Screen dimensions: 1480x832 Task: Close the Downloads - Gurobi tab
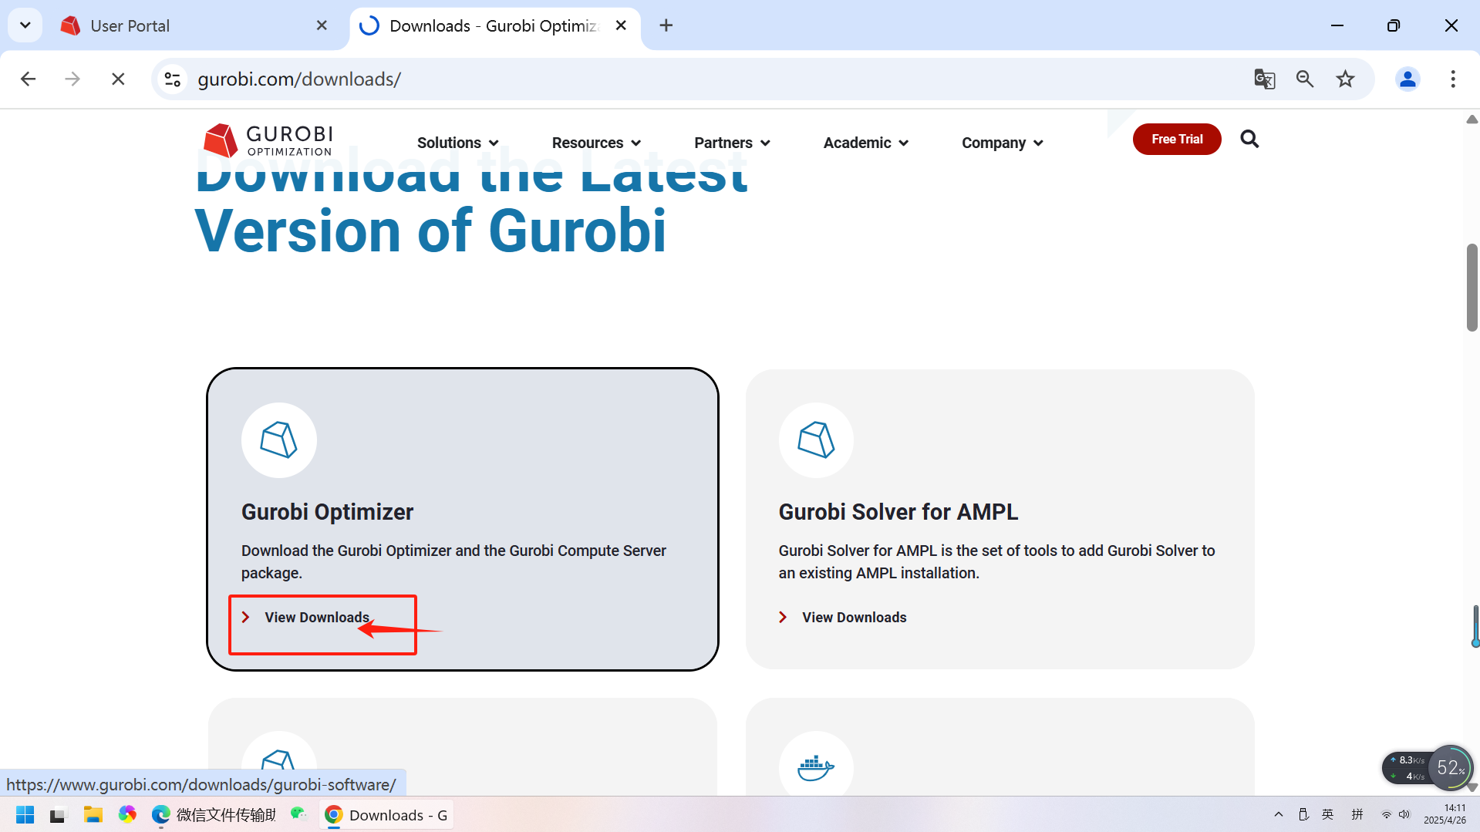(x=621, y=25)
